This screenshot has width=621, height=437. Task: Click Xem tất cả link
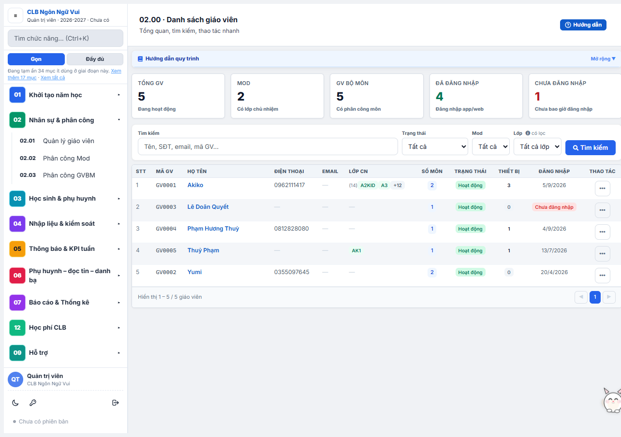coord(53,77)
